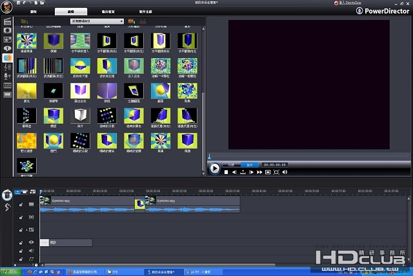Open the Voice-Over Recording microphone icon
413x276 pixels.
tap(7, 76)
